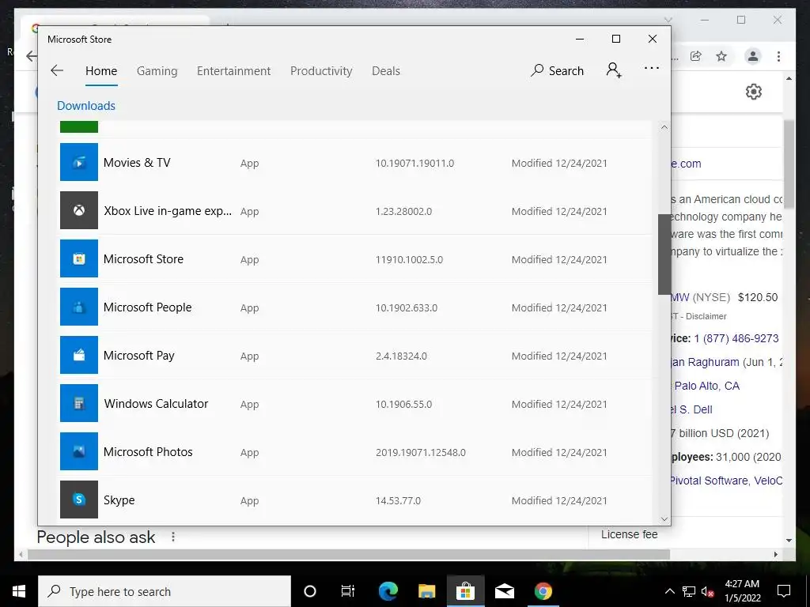Click the Microsoft Pay name text

pyautogui.click(x=139, y=356)
